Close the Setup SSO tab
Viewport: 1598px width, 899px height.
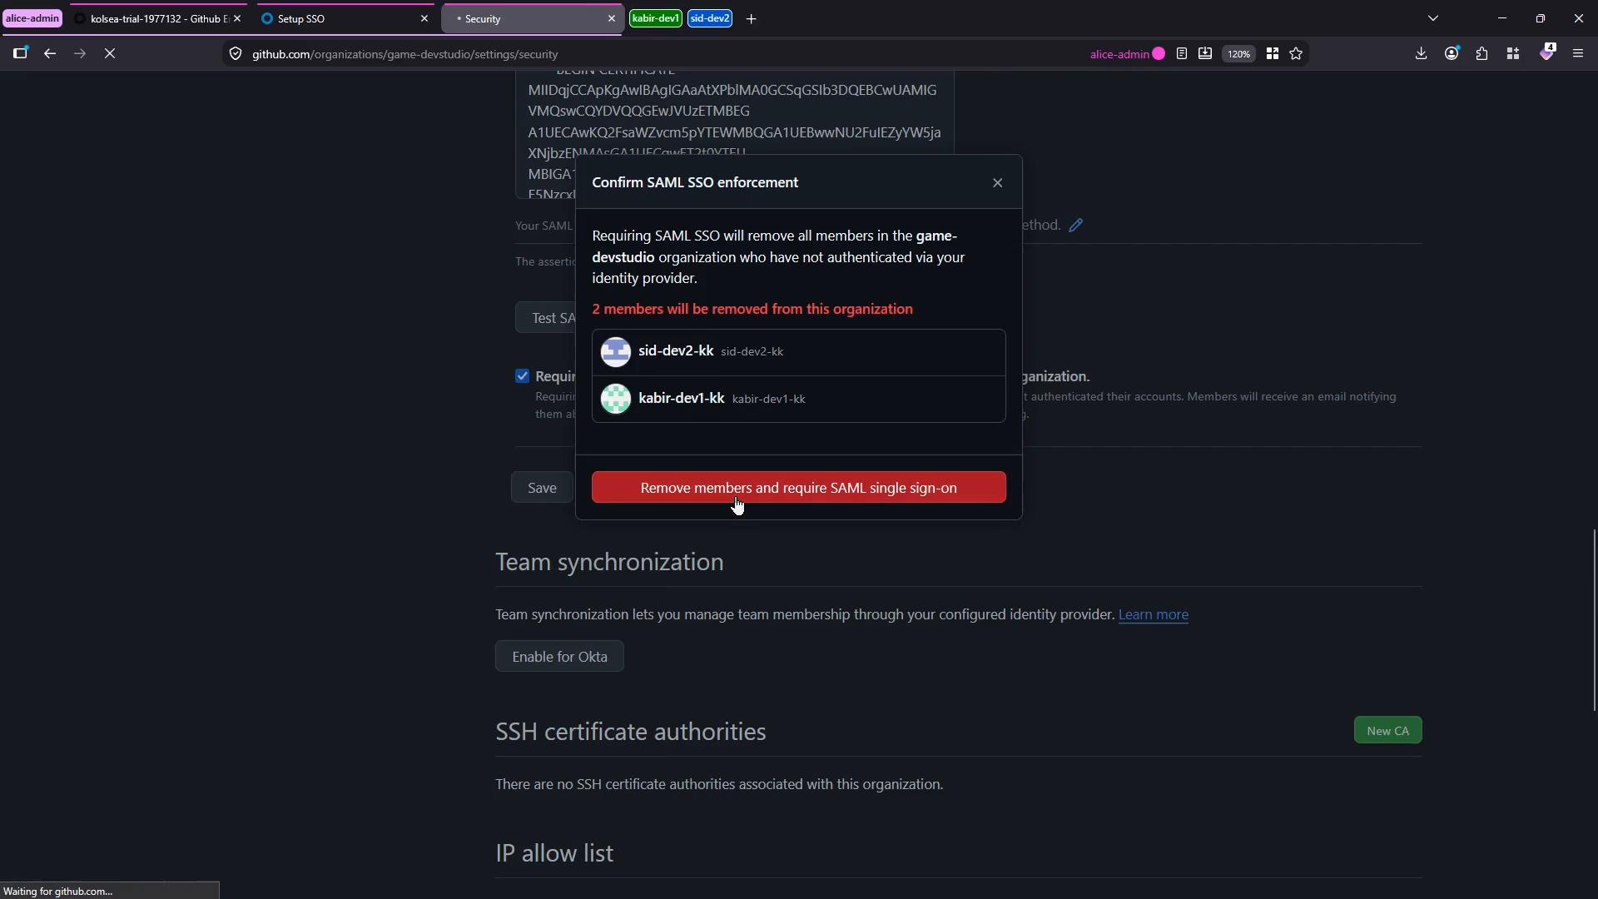(424, 18)
